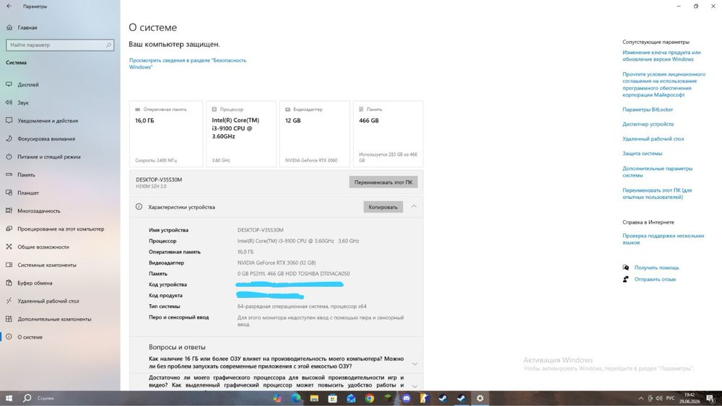Open Прочтите условия лицензионного соглашения link
The height and width of the screenshot is (406, 722).
(664, 84)
